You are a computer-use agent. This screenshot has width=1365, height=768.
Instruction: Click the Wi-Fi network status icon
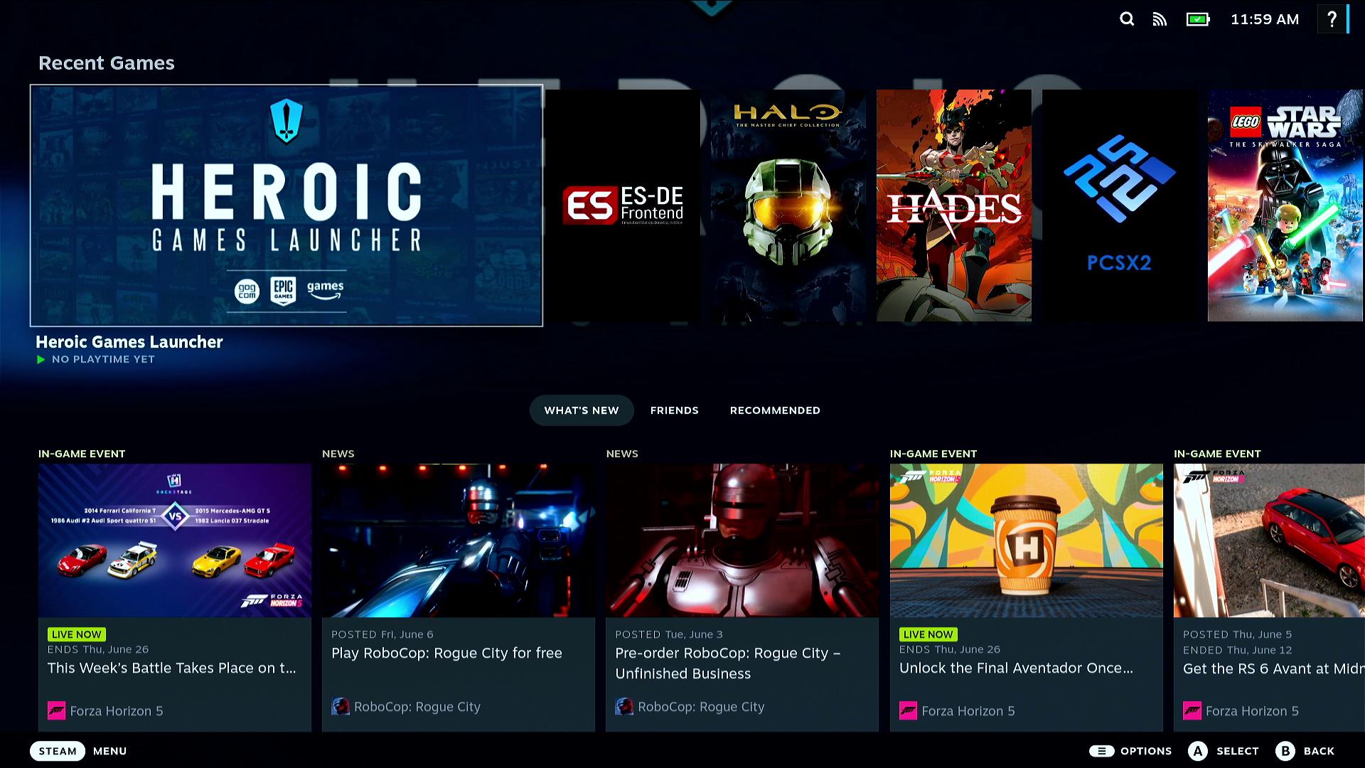1160,19
